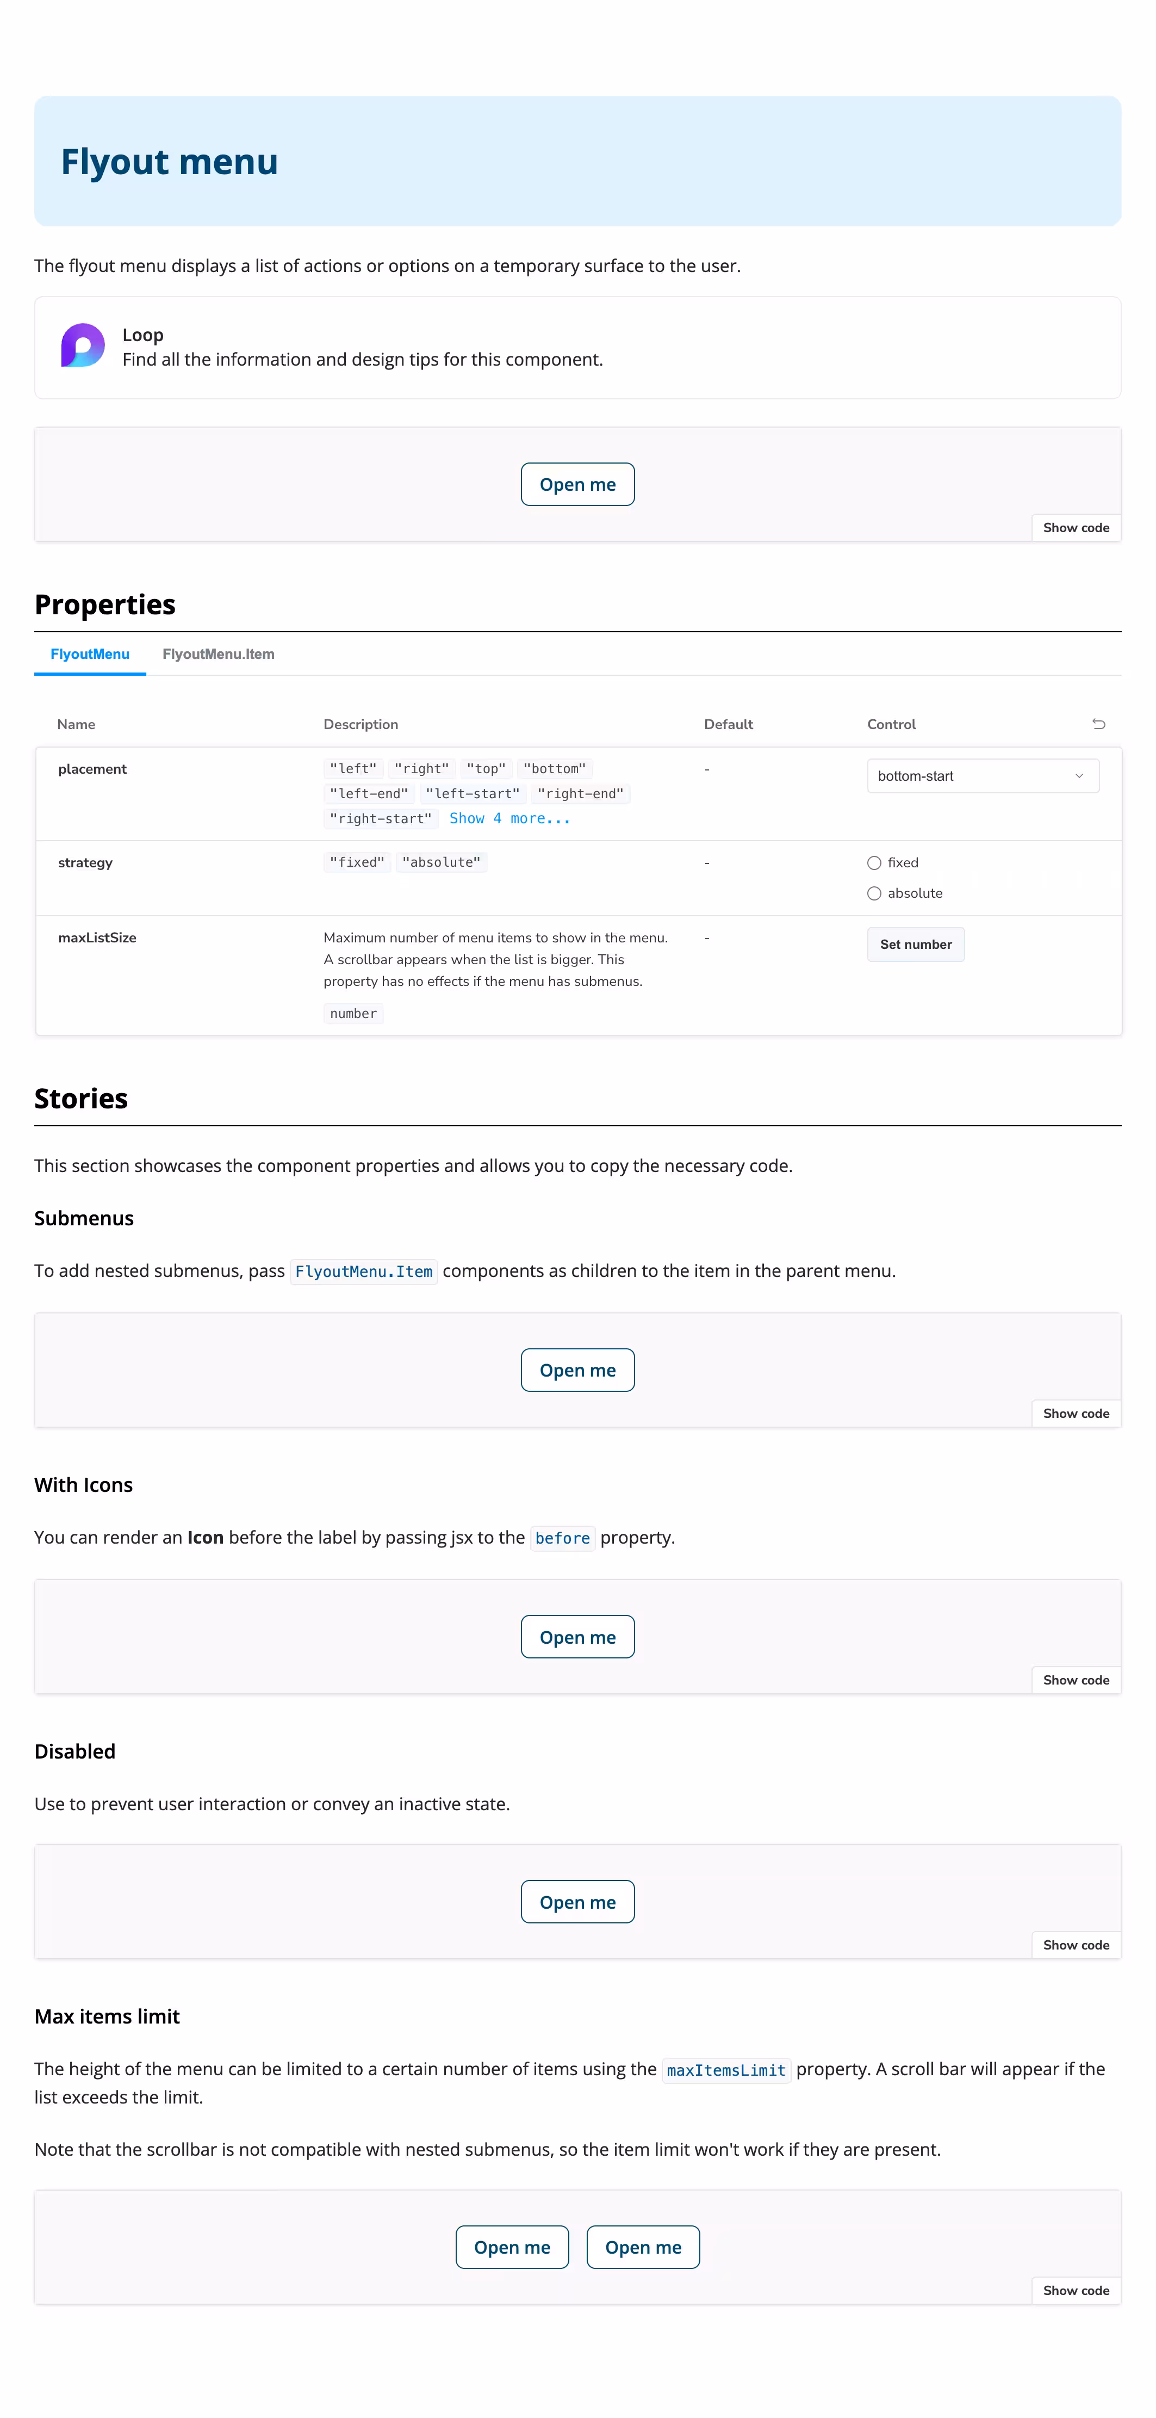The height and width of the screenshot is (2418, 1156).
Task: Select the 'absolute' strategy radio button
Action: coord(874,893)
